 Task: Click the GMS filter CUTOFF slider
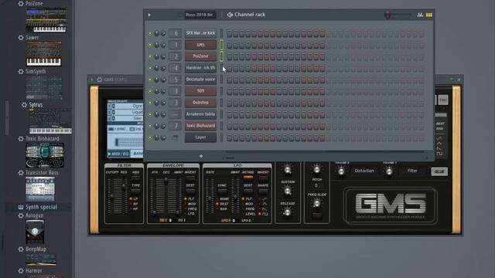click(111, 196)
